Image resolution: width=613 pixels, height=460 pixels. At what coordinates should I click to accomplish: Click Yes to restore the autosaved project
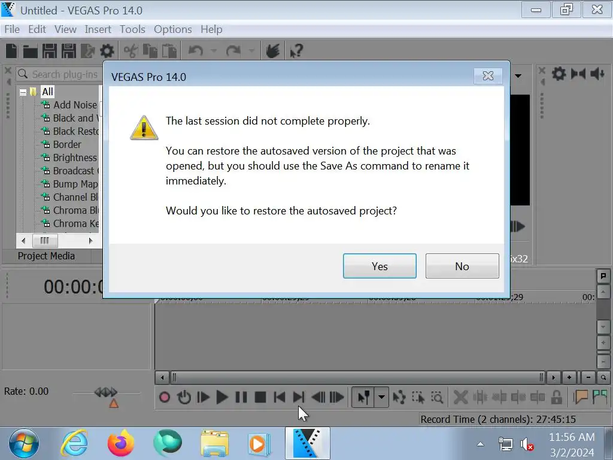[379, 266]
